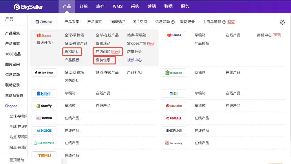Image resolution: width=291 pixels, height=164 pixels.
Task: Open Shopee 置顶活动 in the menu panel
Action: [x=103, y=44]
